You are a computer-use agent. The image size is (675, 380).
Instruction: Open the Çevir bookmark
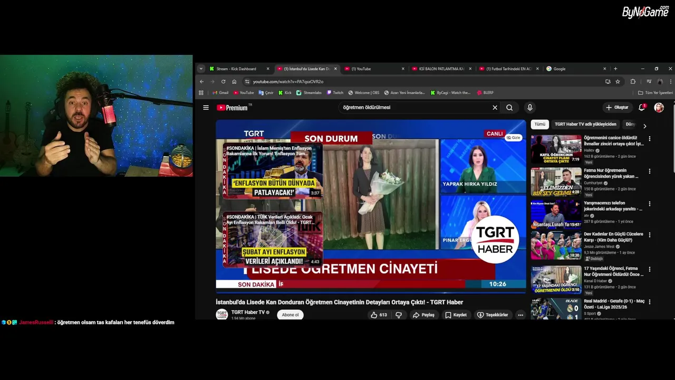tap(266, 93)
